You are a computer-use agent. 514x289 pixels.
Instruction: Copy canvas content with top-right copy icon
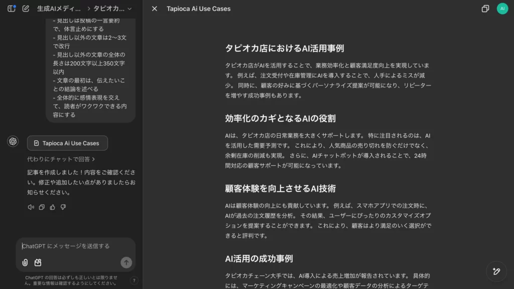coord(485,9)
